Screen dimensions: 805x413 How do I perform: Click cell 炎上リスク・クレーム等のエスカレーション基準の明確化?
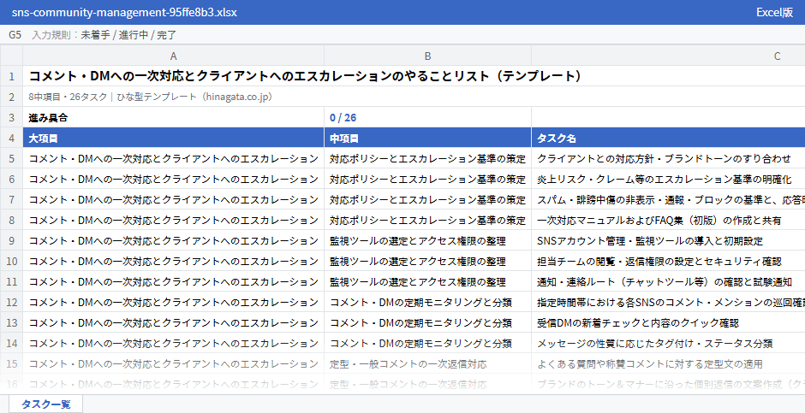668,179
